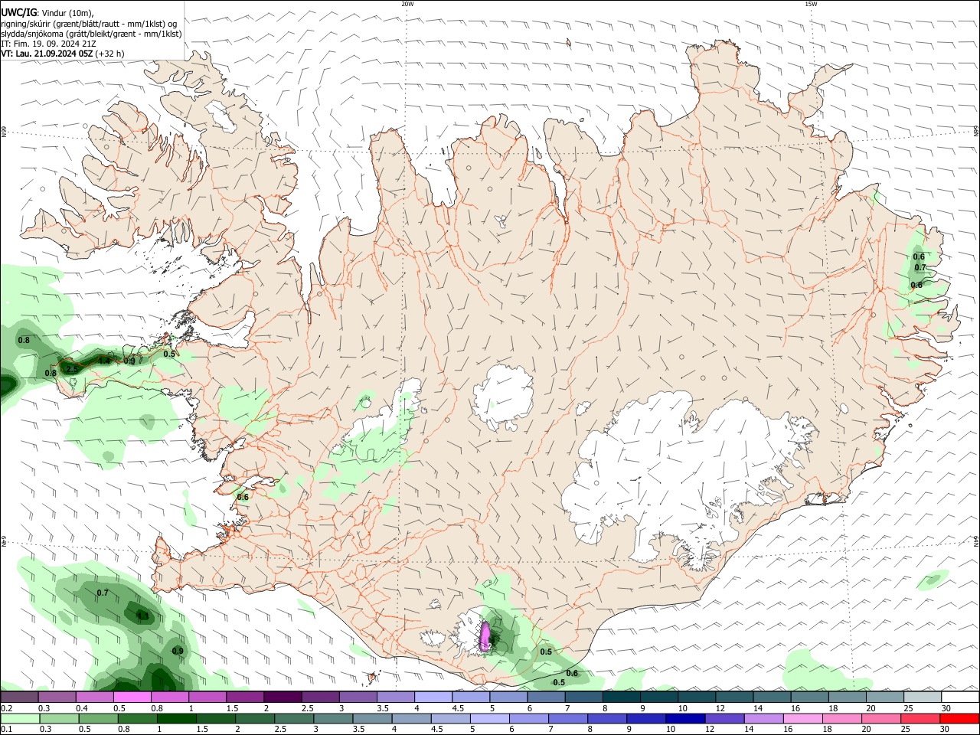Pick the violet lower-scale swatch at 12
980x735 pixels.
coord(725,719)
